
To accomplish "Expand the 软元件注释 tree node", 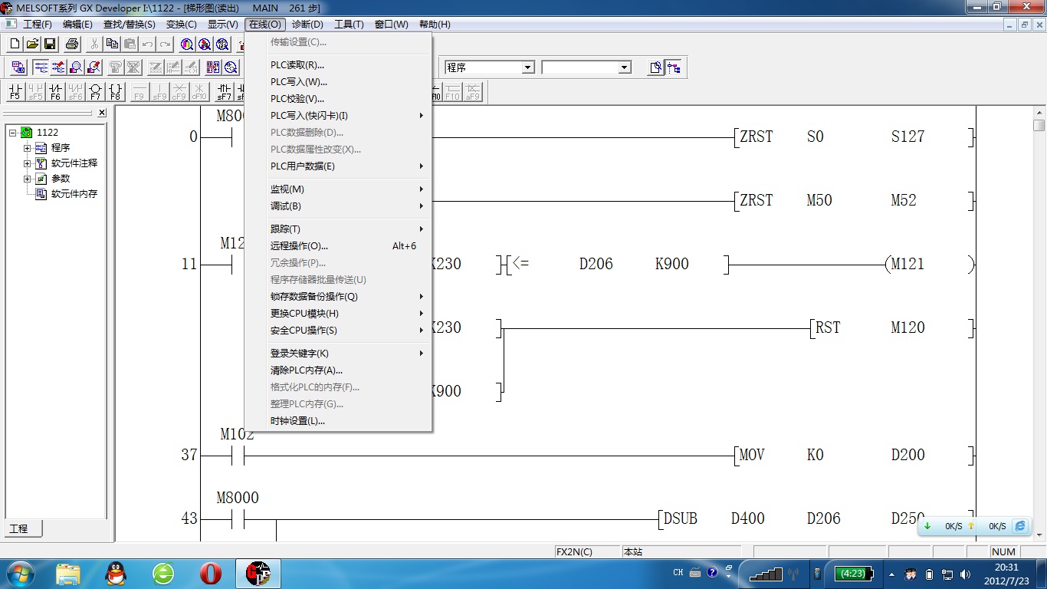I will pos(28,163).
